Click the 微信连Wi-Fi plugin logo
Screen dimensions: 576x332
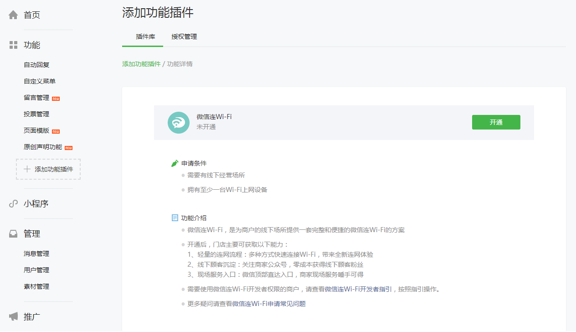[179, 123]
